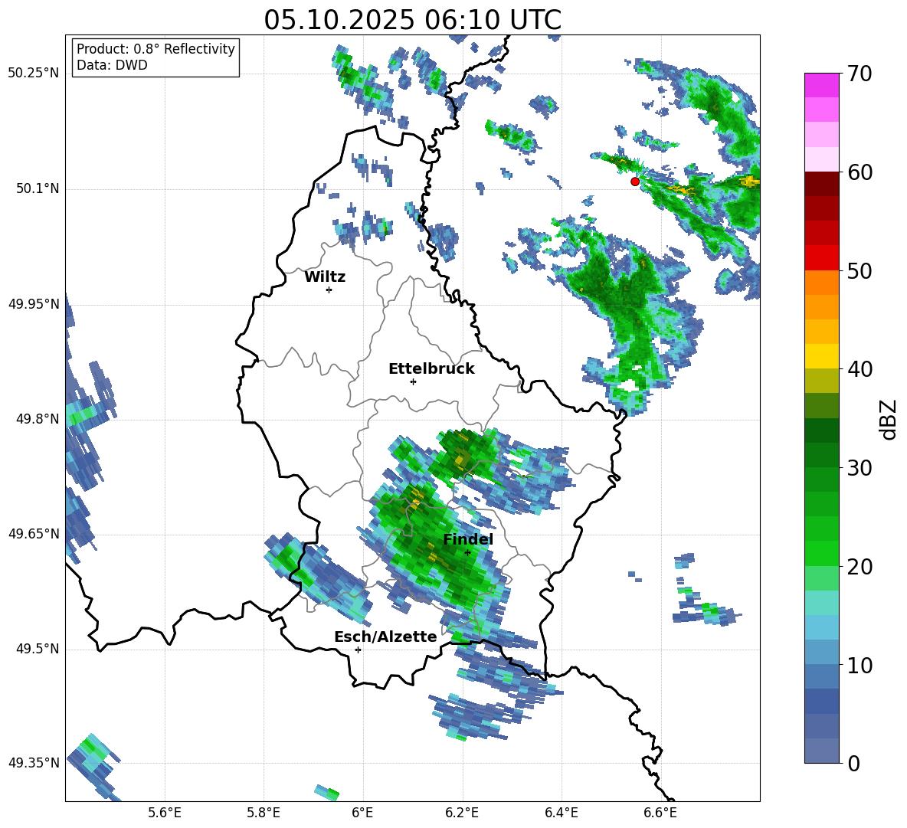The height and width of the screenshot is (828, 907).
Task: Click the orange colorbar segment below 50
Action: (821, 283)
